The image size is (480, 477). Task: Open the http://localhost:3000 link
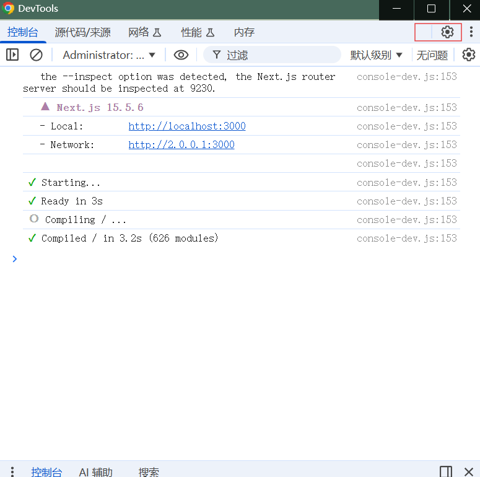187,126
